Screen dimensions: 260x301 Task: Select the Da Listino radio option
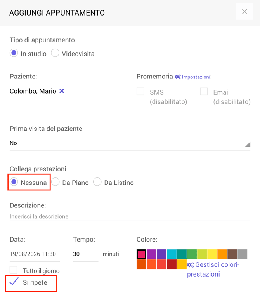pos(97,182)
